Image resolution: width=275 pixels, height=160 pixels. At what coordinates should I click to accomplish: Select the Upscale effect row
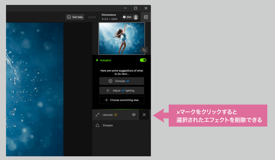pyautogui.click(x=115, y=115)
